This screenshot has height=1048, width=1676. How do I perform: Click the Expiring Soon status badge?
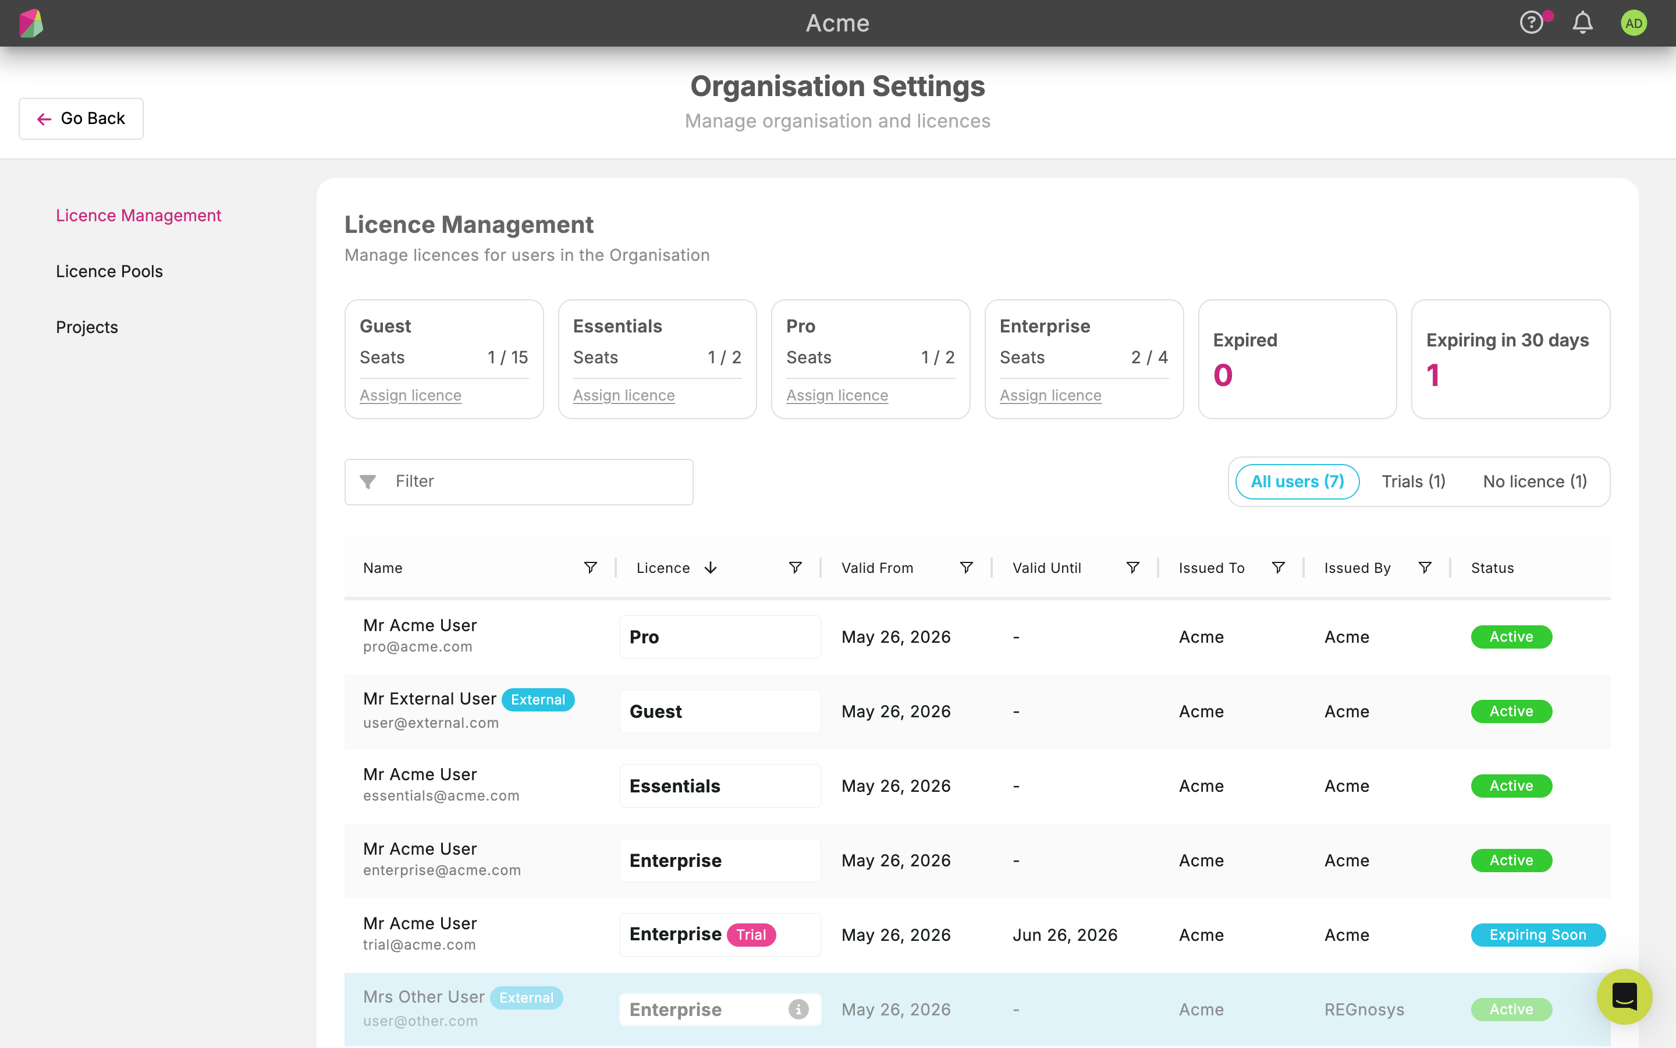pyautogui.click(x=1538, y=934)
